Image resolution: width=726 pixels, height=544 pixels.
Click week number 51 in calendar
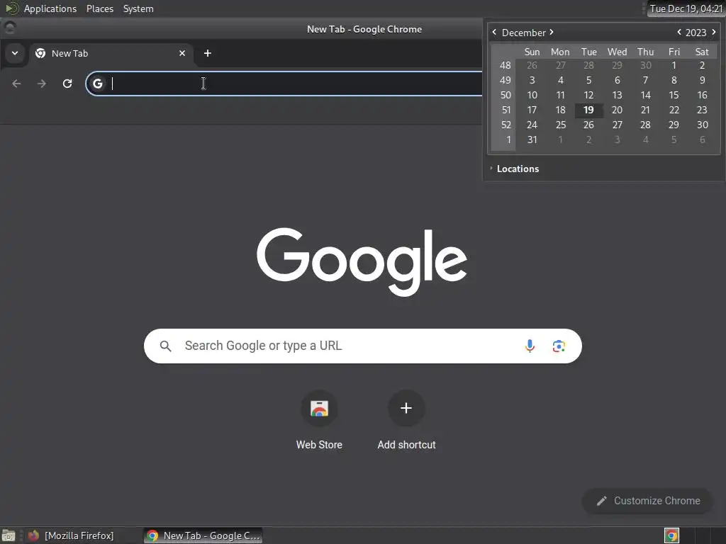pyautogui.click(x=506, y=110)
